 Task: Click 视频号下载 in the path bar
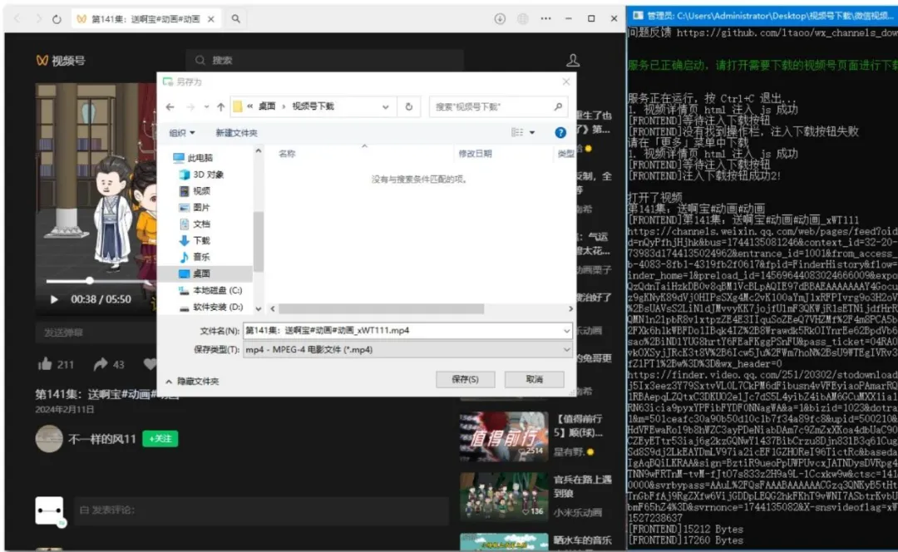[x=313, y=106]
